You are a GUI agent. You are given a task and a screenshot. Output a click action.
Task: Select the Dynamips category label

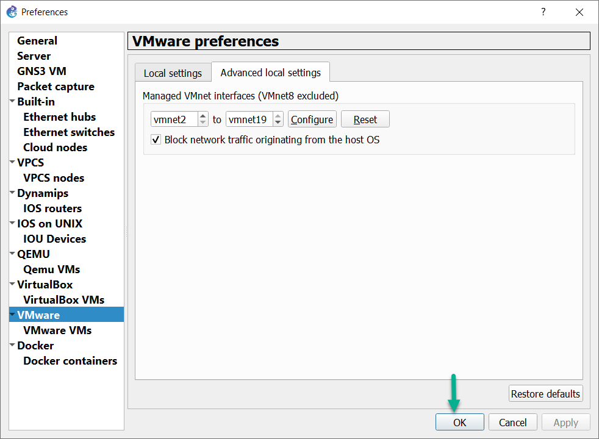pyautogui.click(x=43, y=193)
